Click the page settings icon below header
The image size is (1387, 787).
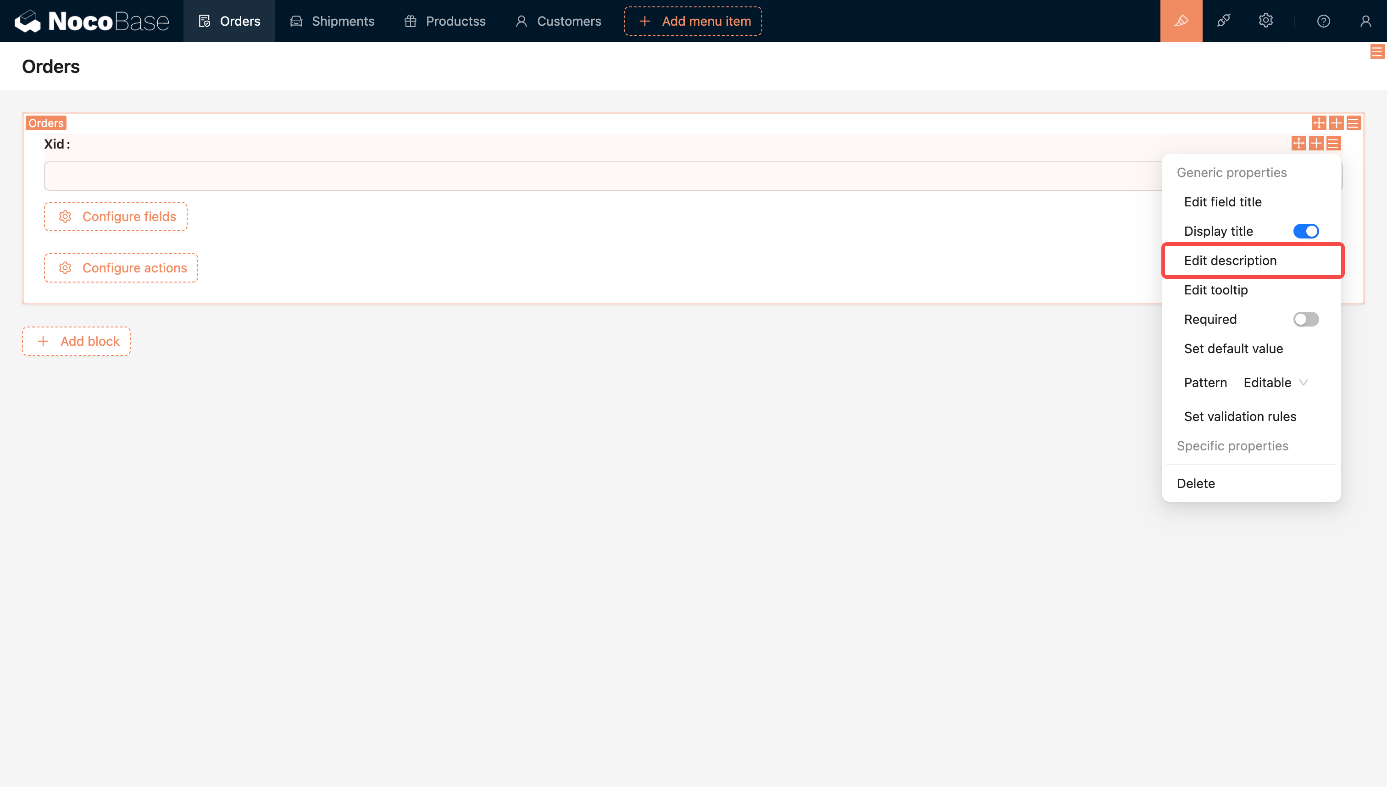1377,52
